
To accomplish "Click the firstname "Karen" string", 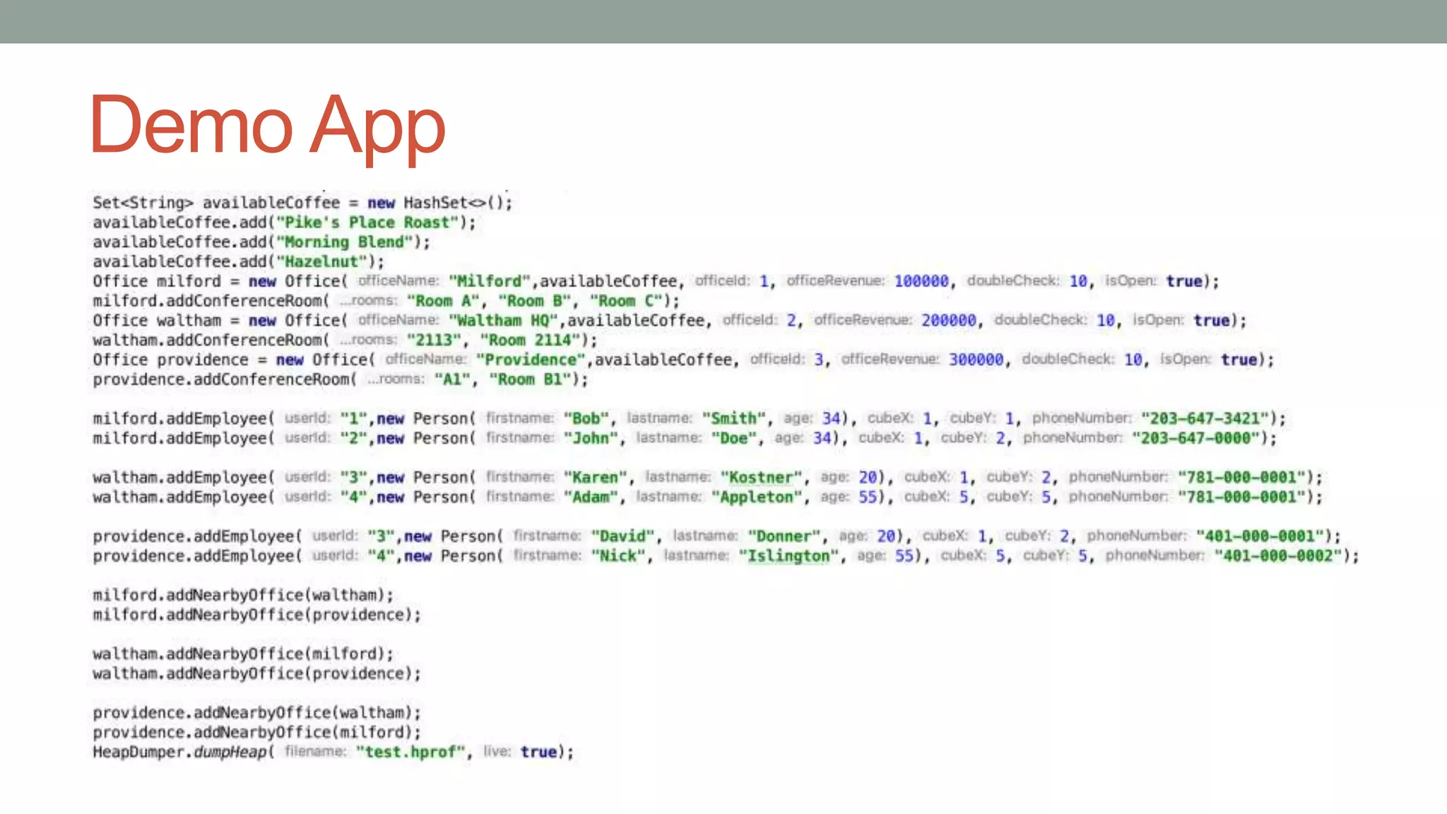I will 595,478.
